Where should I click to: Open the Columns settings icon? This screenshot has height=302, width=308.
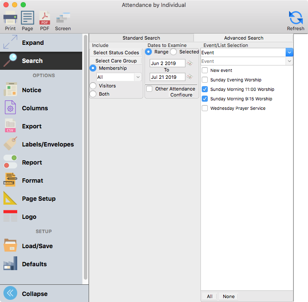[x=10, y=108]
